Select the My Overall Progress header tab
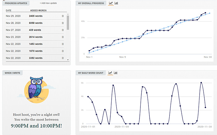Viewport: 217px width, 135px height. click(91, 3)
